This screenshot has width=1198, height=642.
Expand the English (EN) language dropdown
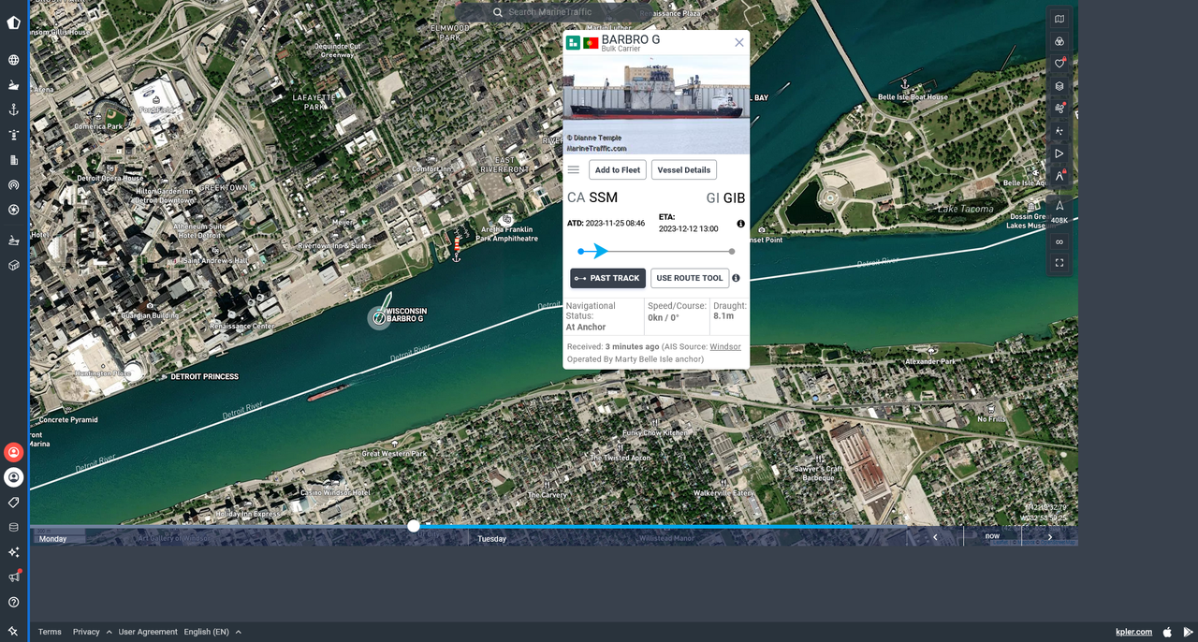[212, 632]
